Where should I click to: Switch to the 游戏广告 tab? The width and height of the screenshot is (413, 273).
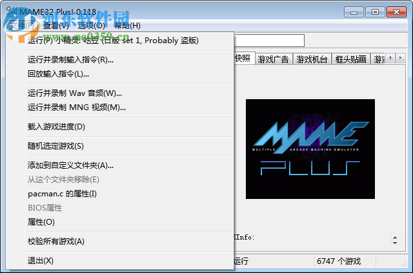click(273, 59)
